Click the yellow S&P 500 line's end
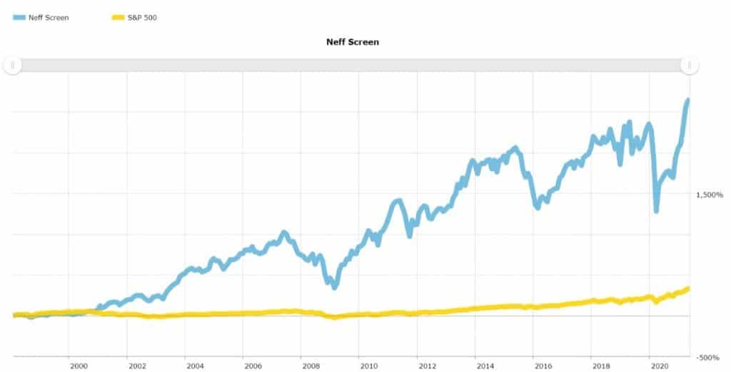Viewport: 731px width, 372px height. [x=688, y=289]
